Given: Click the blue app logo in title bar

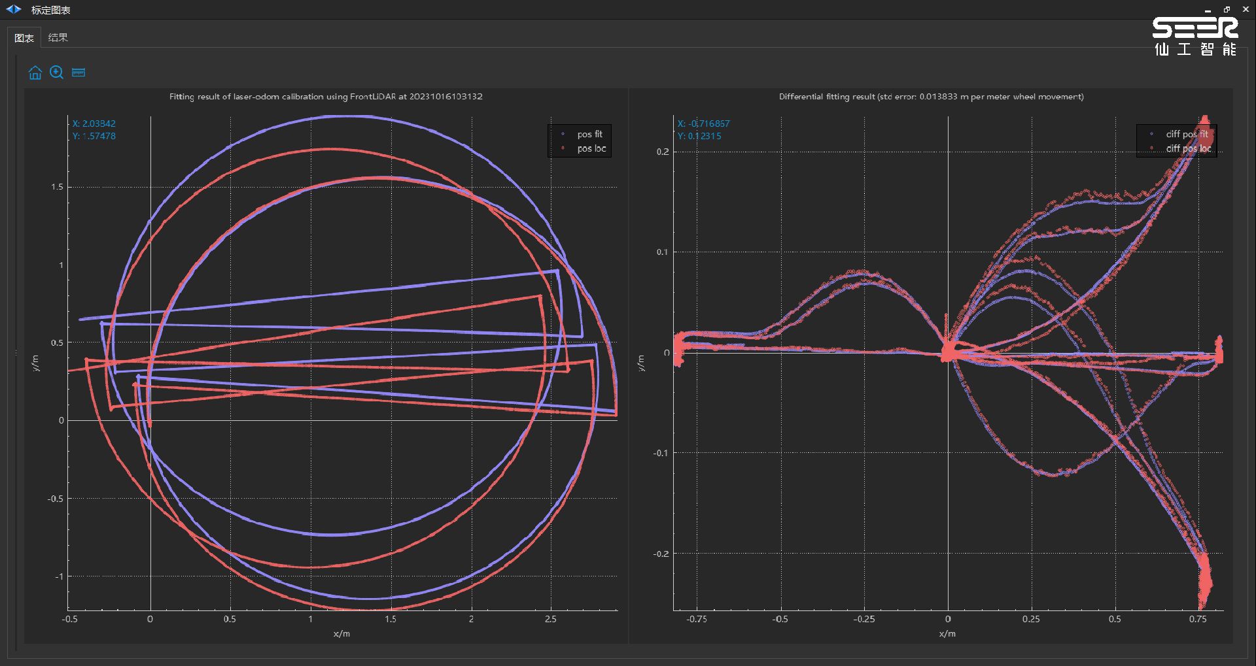Looking at the screenshot, I should [14, 10].
